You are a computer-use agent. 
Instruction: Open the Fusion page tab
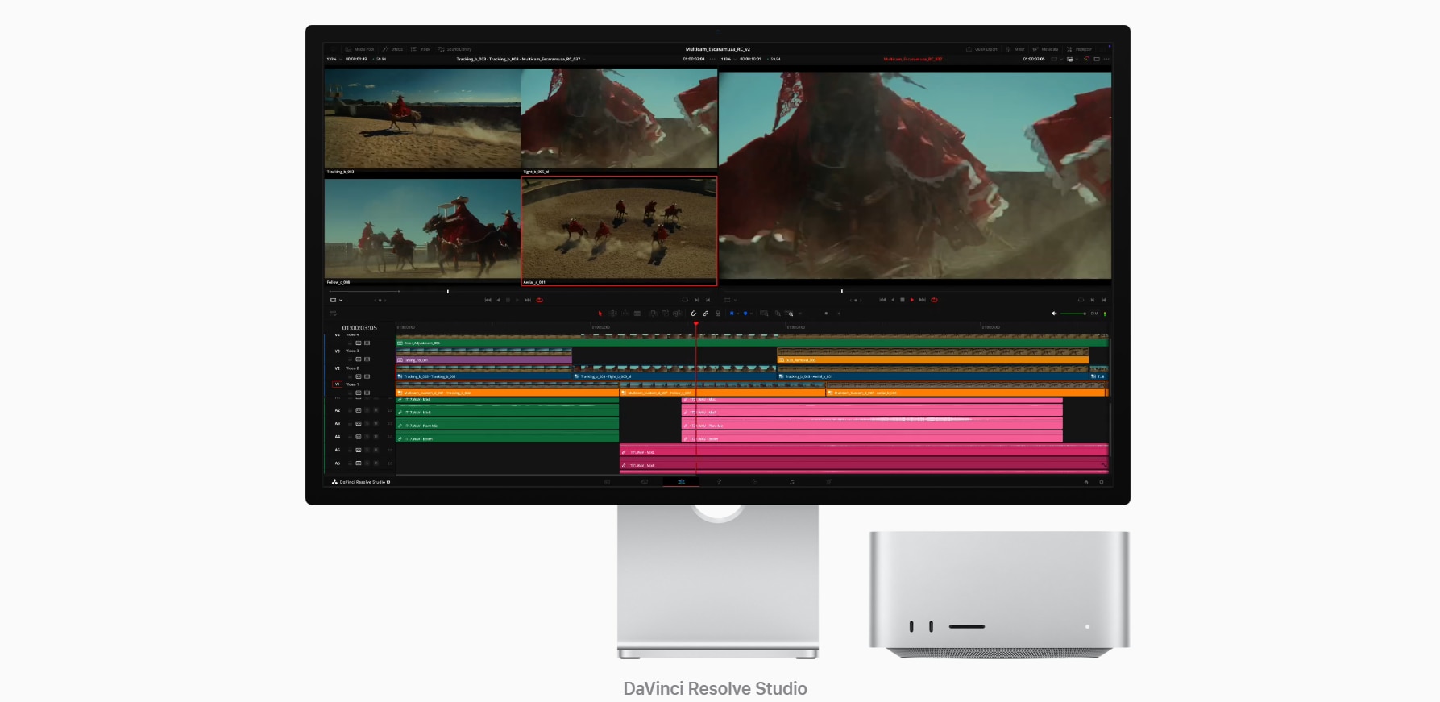coord(718,482)
